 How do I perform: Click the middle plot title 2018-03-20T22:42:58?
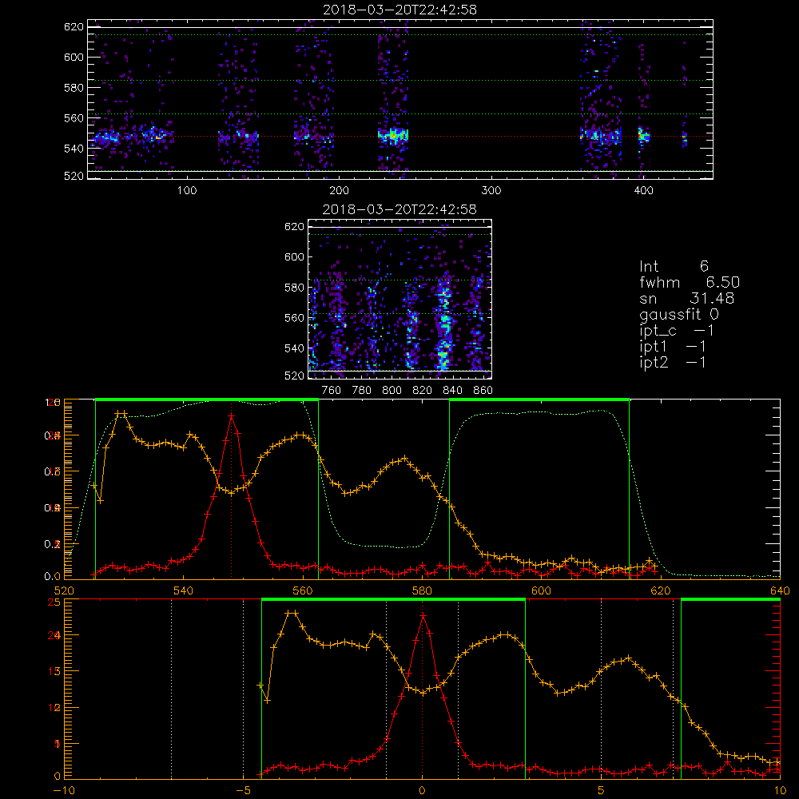399,209
